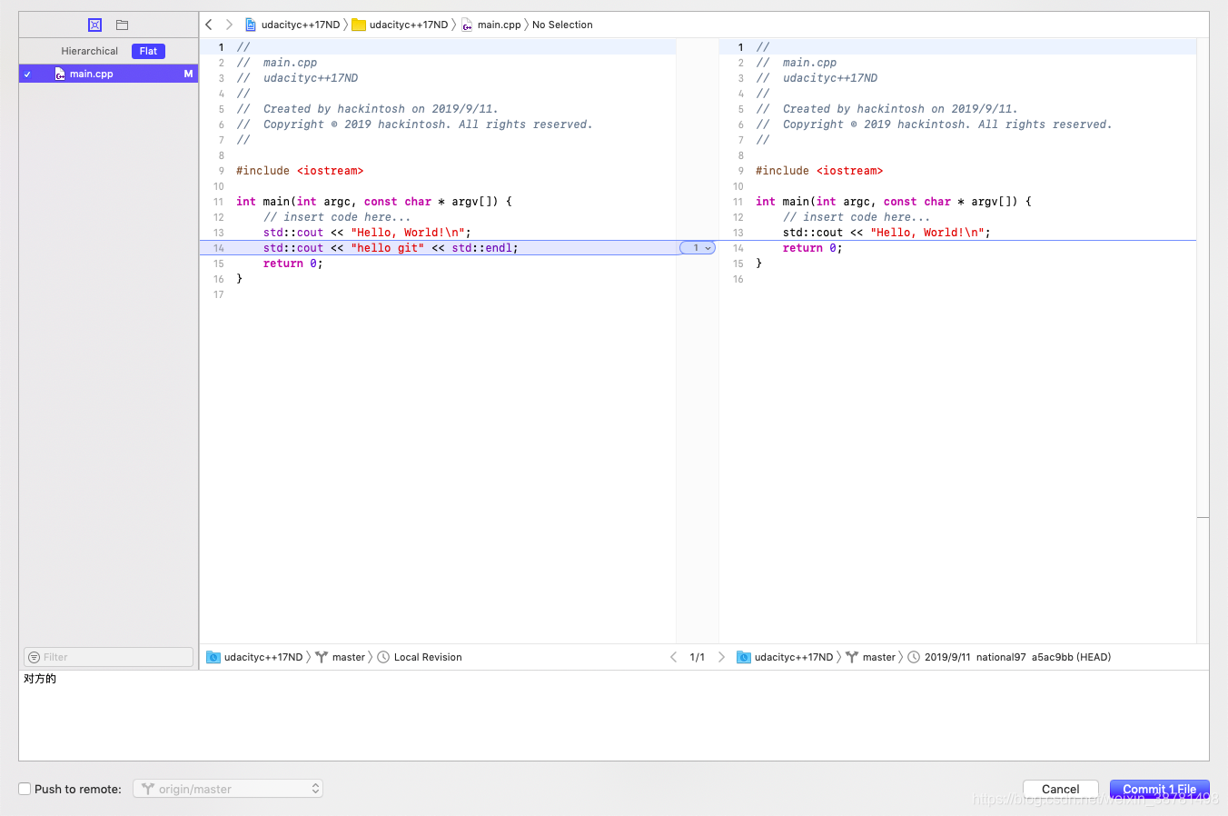
Task: Click '#include <iostream>' line in left editor
Action: 300,171
